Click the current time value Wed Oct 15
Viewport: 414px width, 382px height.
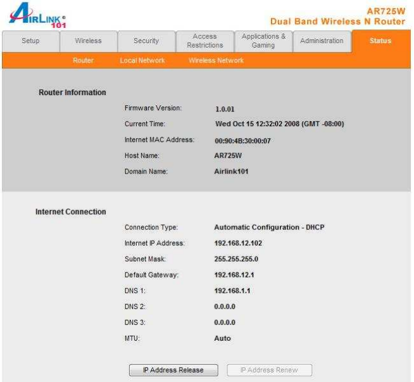[x=280, y=124]
